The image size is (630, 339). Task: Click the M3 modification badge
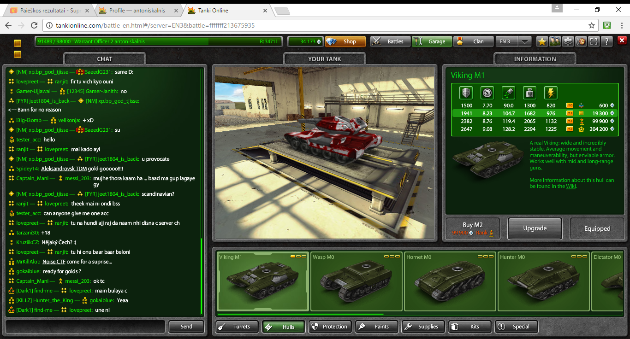[570, 129]
